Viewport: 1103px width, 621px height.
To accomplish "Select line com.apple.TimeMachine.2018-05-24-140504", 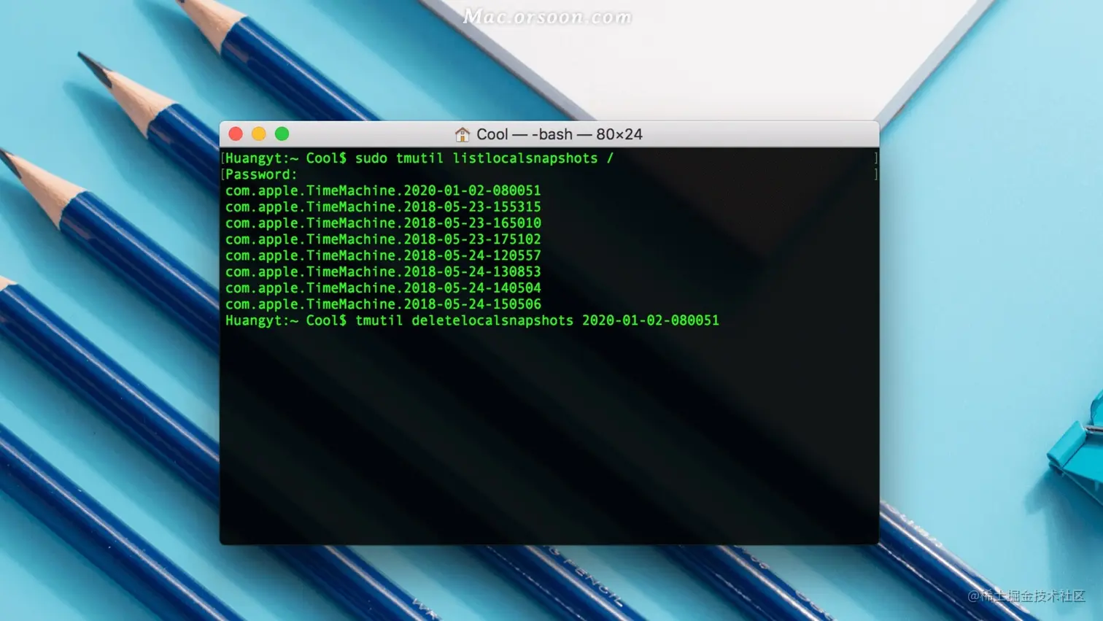I will tap(383, 288).
